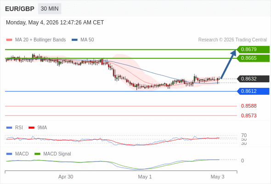This screenshot has height=184, width=271.
Task: Click the RSI legend swatch
Action: click(9, 128)
